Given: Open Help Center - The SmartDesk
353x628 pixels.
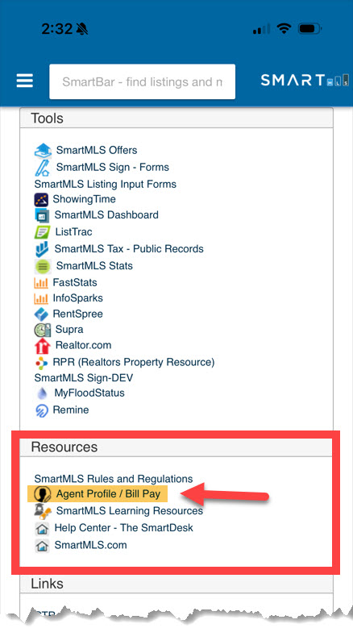Looking at the screenshot, I should click(123, 527).
